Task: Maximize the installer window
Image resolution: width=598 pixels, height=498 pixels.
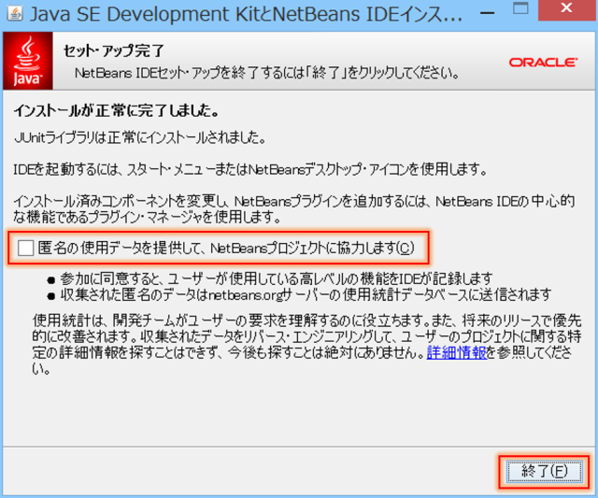Action: (x=520, y=8)
